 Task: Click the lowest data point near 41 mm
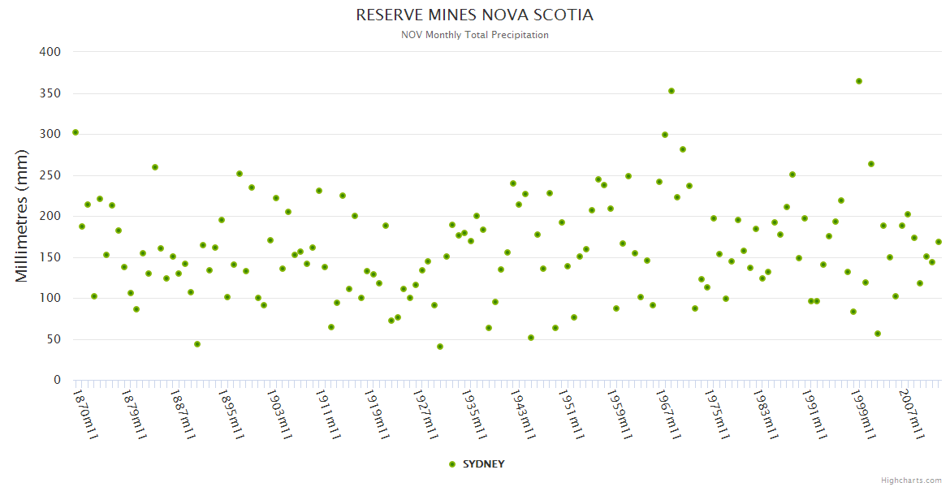[x=440, y=347]
